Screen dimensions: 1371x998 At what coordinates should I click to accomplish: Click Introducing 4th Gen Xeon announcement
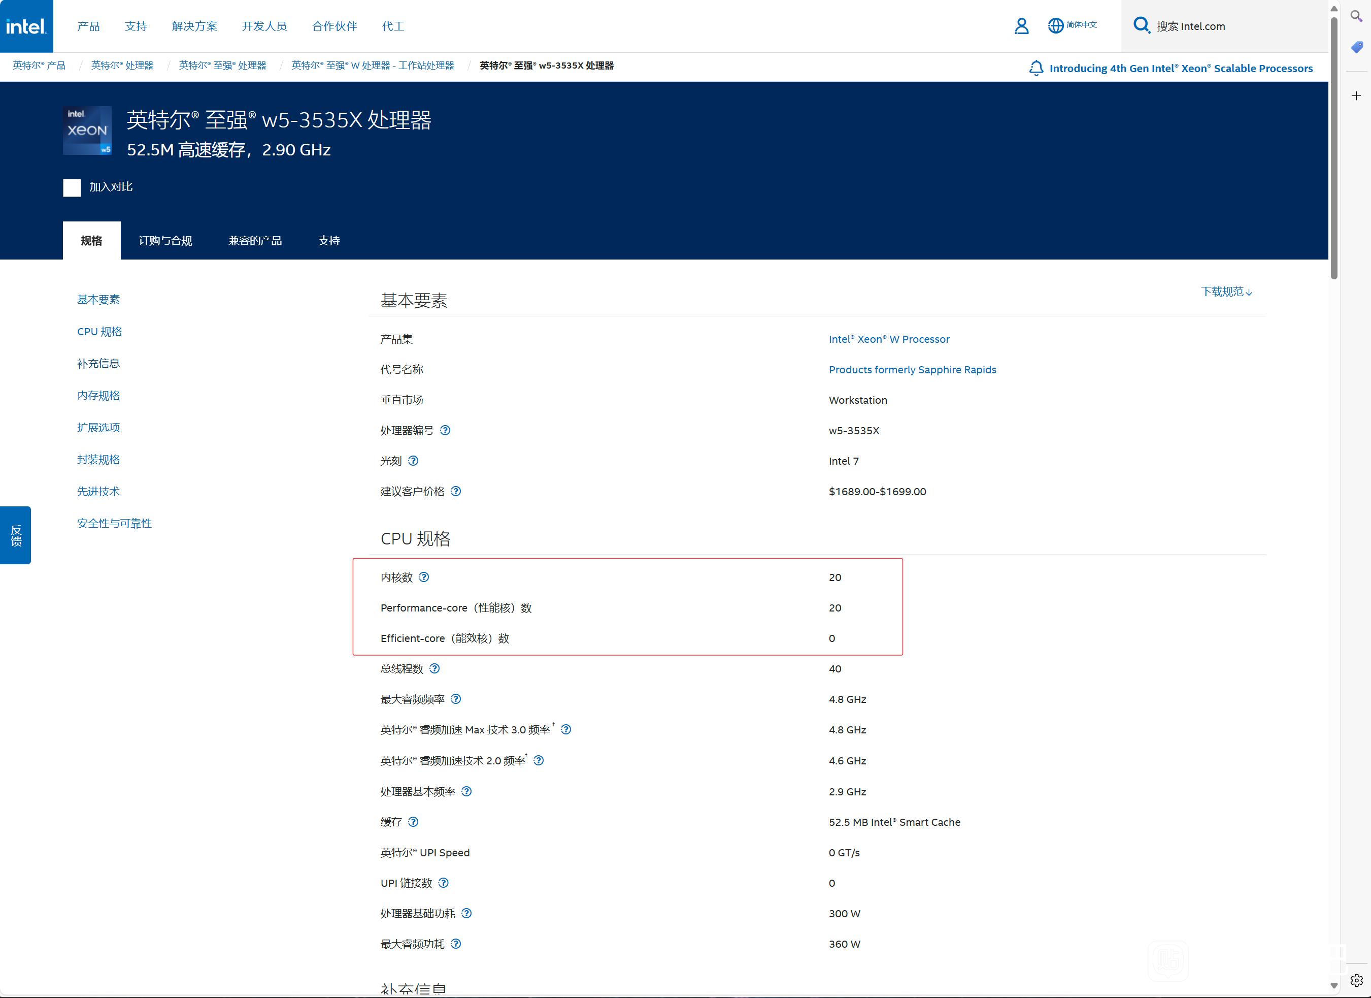pyautogui.click(x=1181, y=69)
